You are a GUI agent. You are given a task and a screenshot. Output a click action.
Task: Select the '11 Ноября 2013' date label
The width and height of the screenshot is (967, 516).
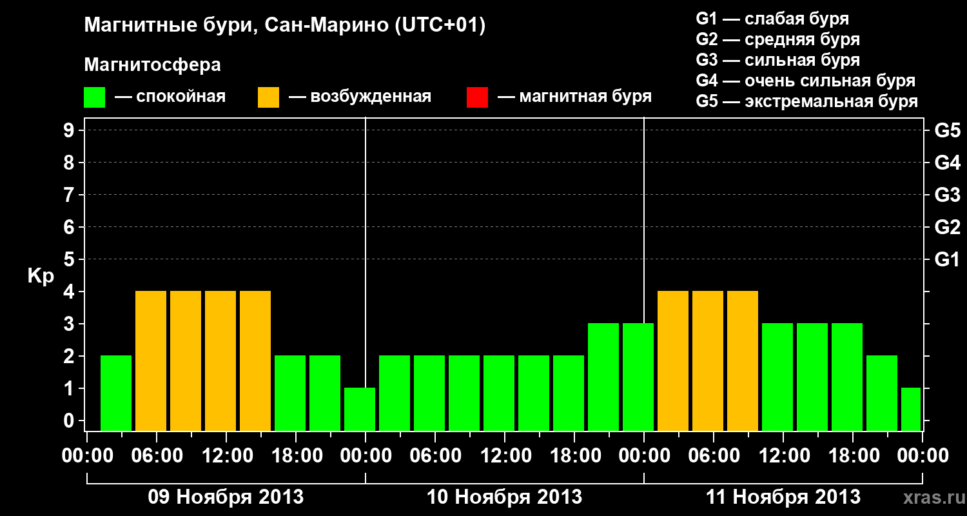[x=783, y=497]
